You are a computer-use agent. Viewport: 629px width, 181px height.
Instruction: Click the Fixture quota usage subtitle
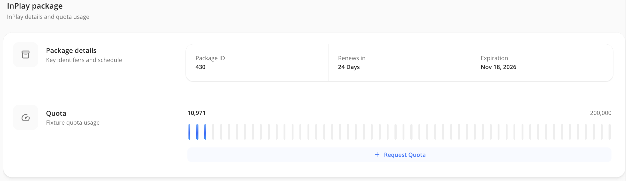pos(73,123)
